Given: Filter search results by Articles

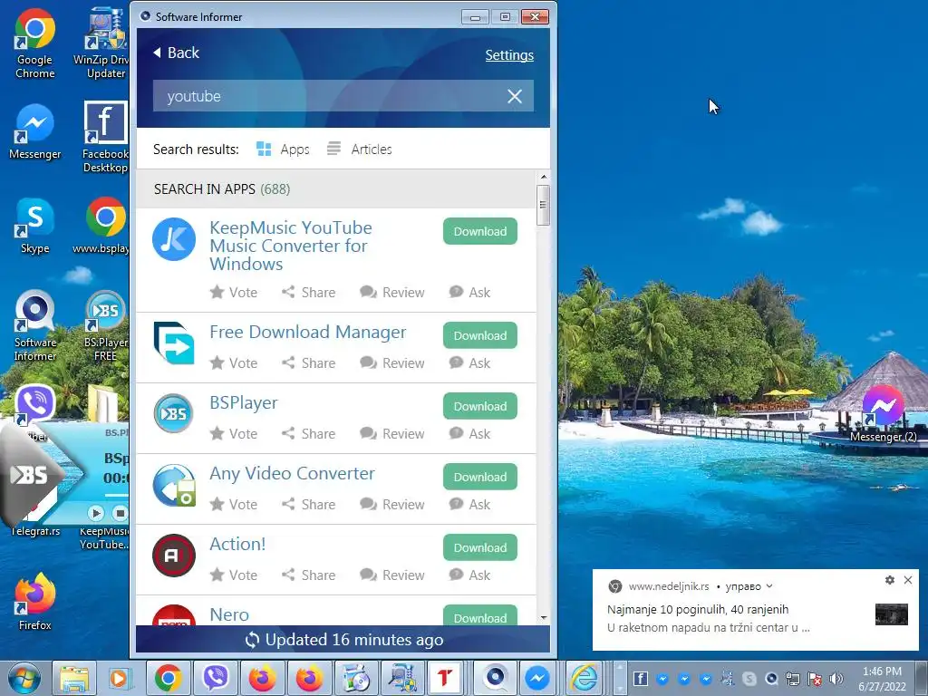Looking at the screenshot, I should [x=359, y=150].
